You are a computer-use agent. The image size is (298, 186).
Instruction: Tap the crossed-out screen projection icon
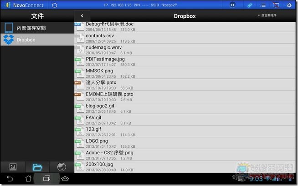pyautogui.click(x=276, y=5)
